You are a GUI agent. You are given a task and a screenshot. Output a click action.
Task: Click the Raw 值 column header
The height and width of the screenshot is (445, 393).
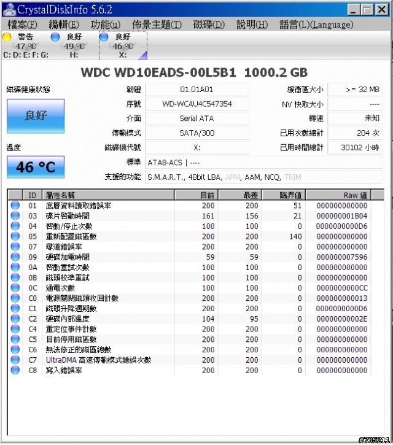pos(338,195)
